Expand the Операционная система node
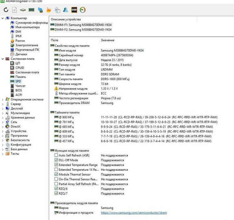Screen dimensions: 234x220 [3, 100]
